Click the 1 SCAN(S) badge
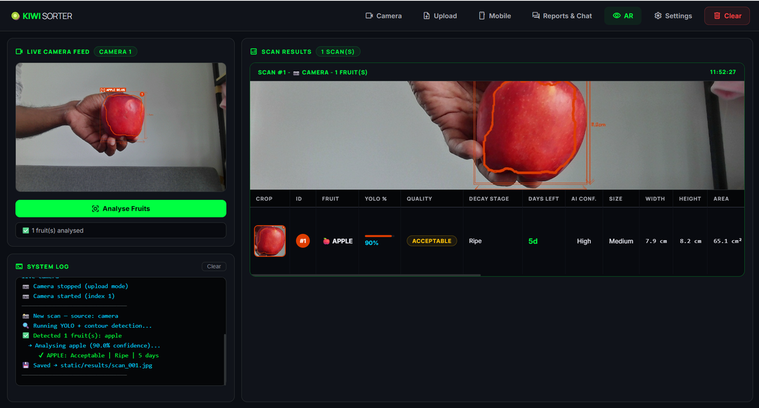The image size is (759, 408). (x=338, y=52)
